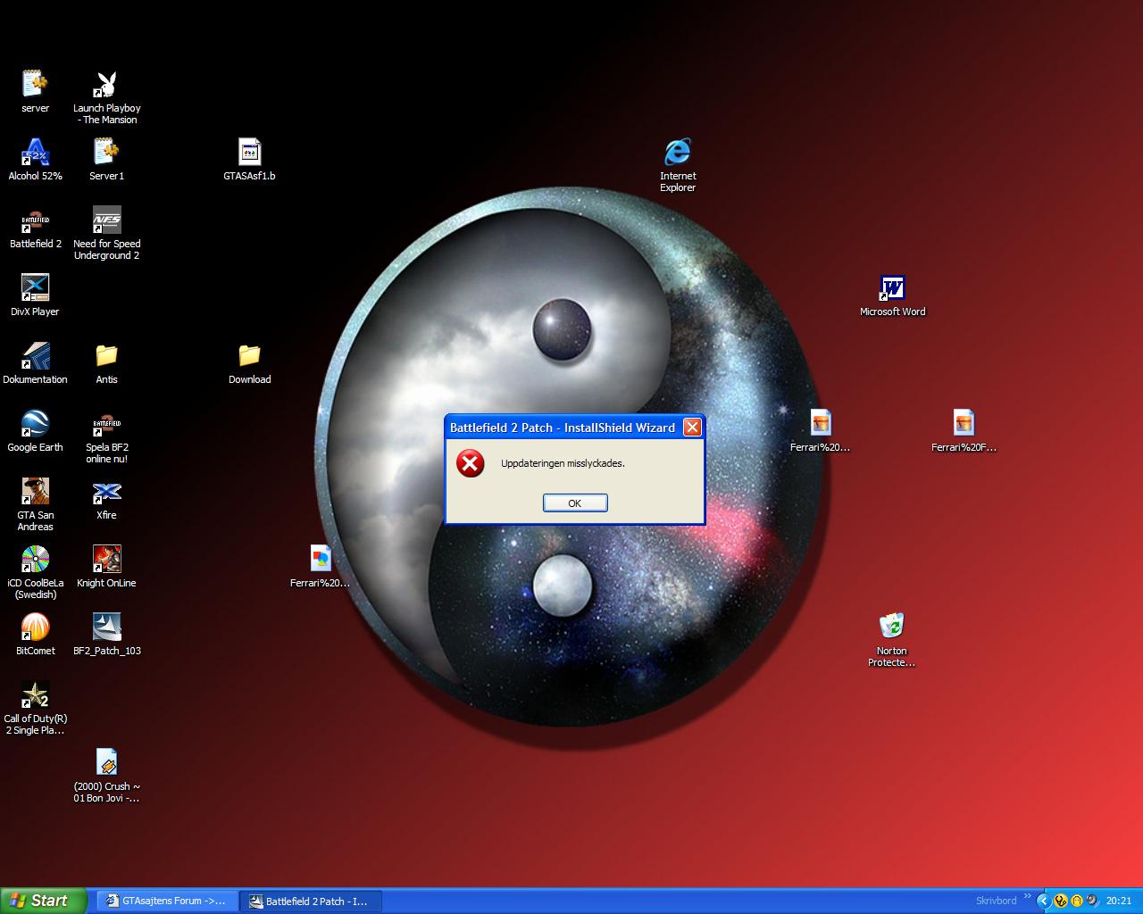Select the GTA San Andreas shortcut
1143x914 pixels.
35,503
